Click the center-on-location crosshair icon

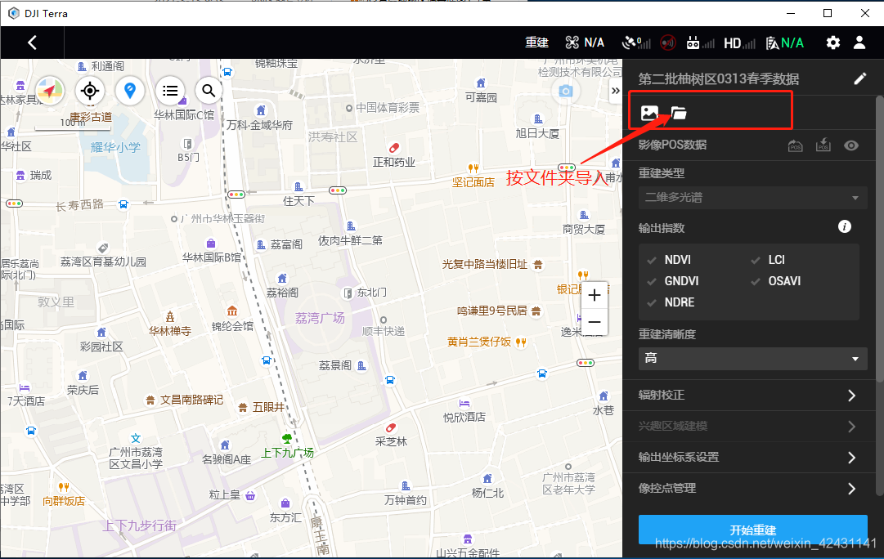point(90,91)
